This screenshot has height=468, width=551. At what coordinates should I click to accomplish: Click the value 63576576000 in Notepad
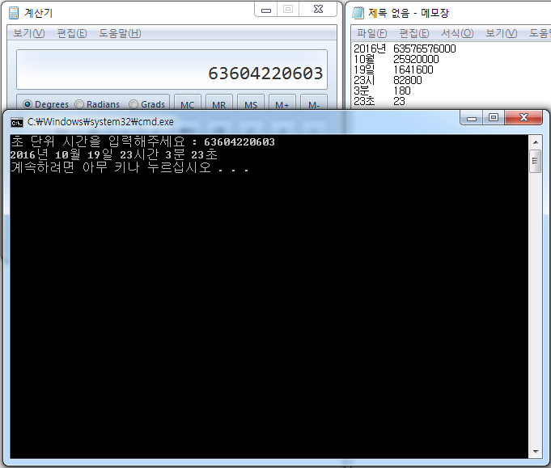pyautogui.click(x=425, y=48)
